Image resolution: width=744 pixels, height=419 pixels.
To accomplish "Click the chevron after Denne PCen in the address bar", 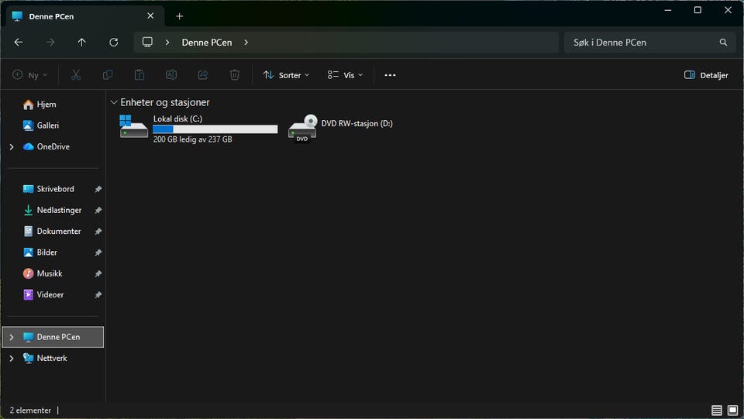I will point(246,42).
